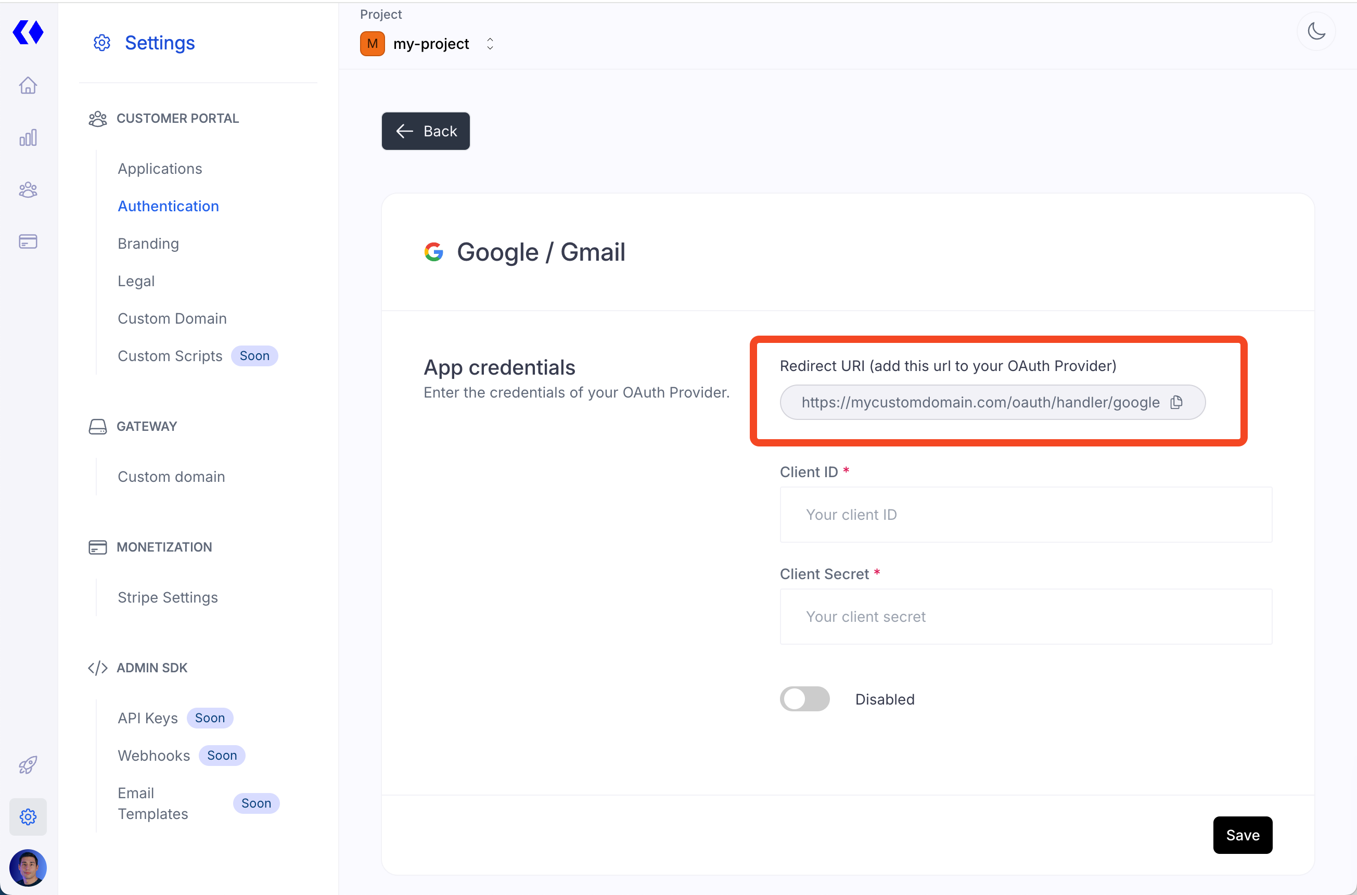Open the analytics bar-chart icon in the sidebar
The width and height of the screenshot is (1357, 895).
(28, 137)
